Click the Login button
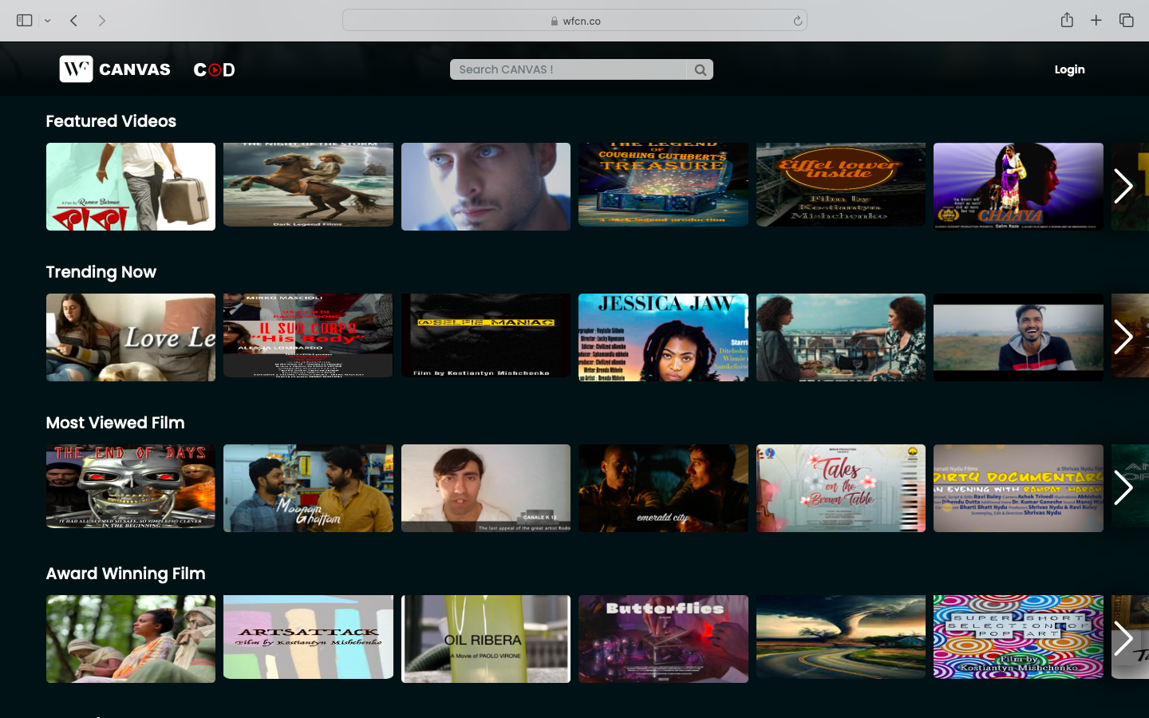 [x=1069, y=69]
